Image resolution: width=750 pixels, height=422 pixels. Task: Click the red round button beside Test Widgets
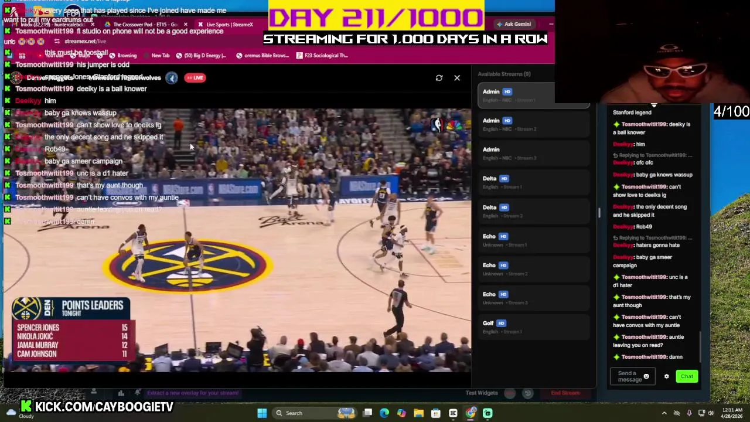510,393
